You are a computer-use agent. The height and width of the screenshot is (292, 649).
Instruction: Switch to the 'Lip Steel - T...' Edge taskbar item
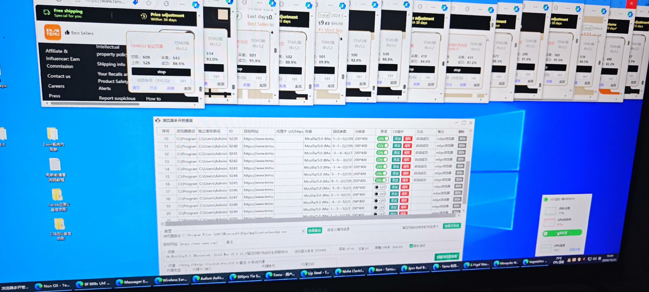315,273
